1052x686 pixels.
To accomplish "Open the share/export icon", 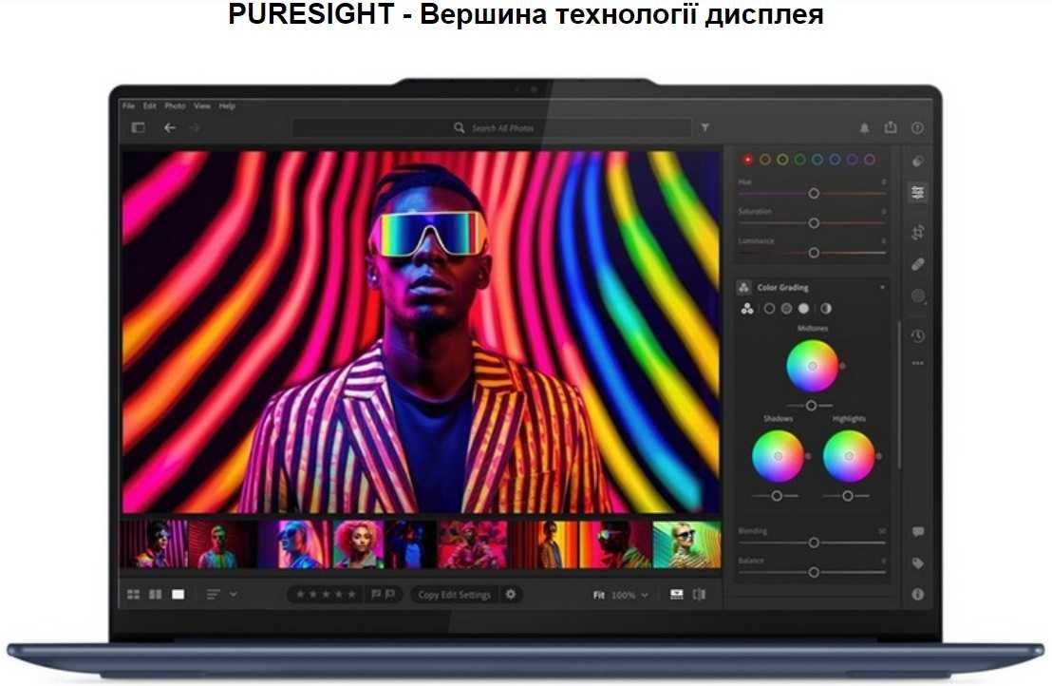I will click(x=891, y=127).
